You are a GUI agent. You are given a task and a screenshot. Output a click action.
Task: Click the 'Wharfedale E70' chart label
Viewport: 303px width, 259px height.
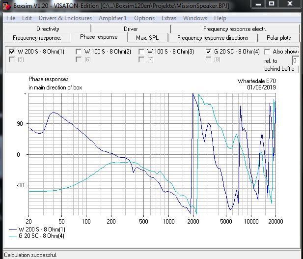coord(256,81)
